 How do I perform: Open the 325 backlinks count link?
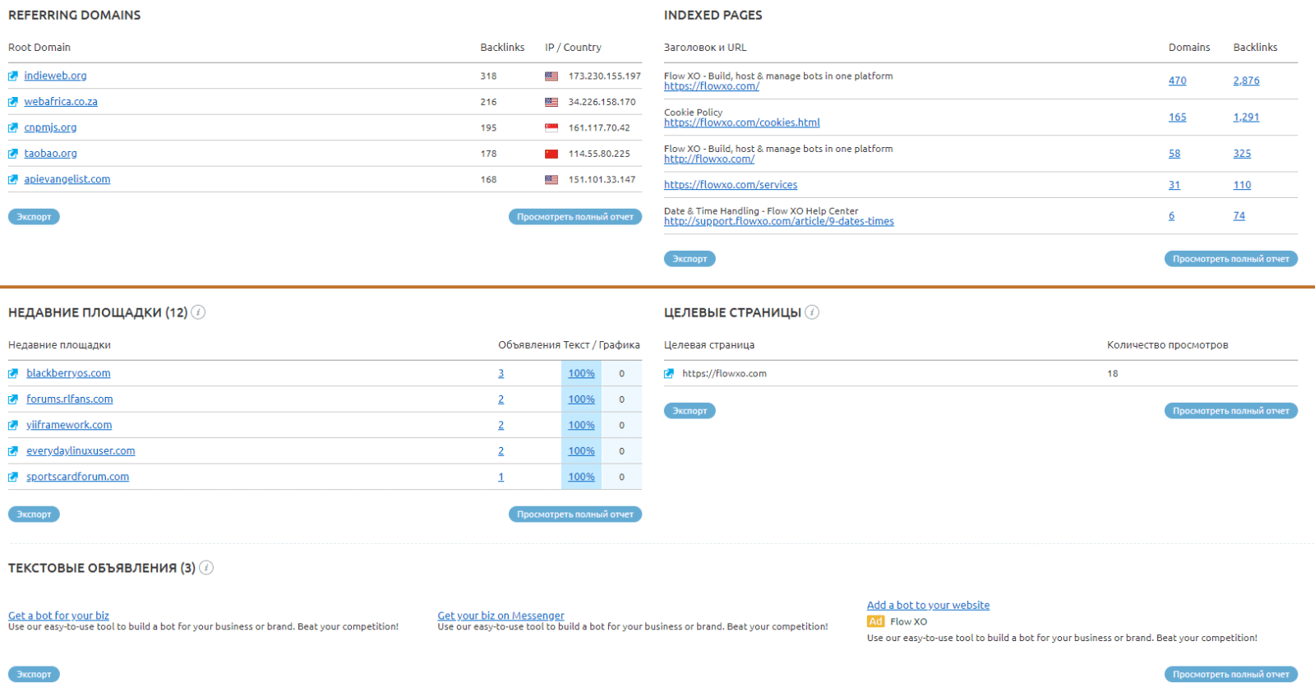[1242, 154]
